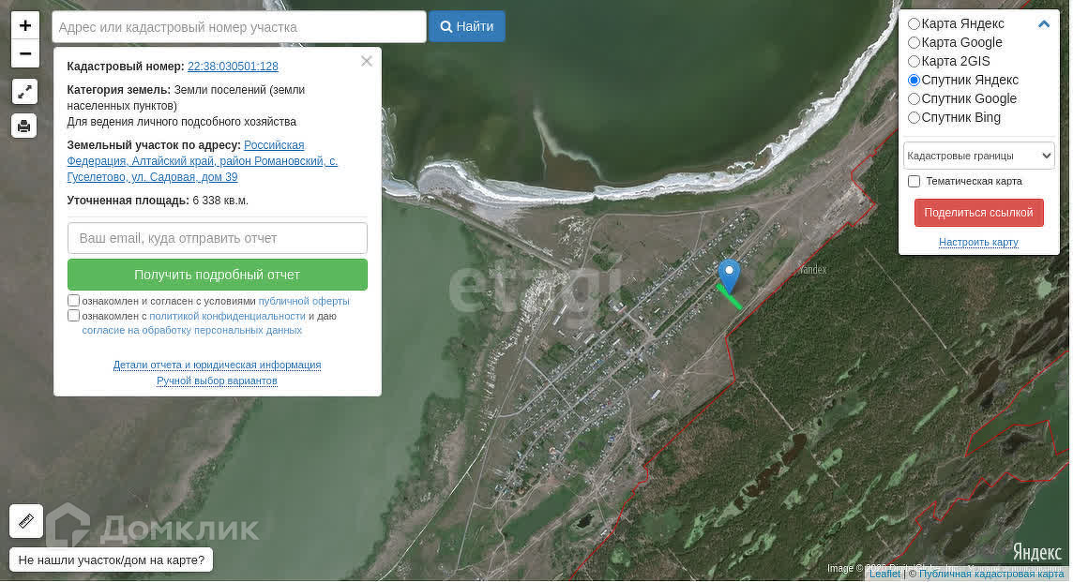Enable Тематическая карта checkbox
1073x582 pixels.
914,181
